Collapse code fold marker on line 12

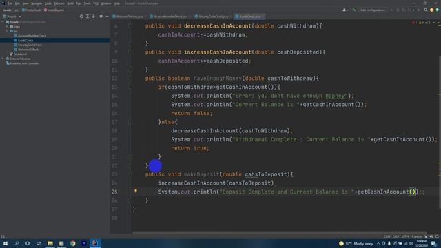[x=130, y=79]
